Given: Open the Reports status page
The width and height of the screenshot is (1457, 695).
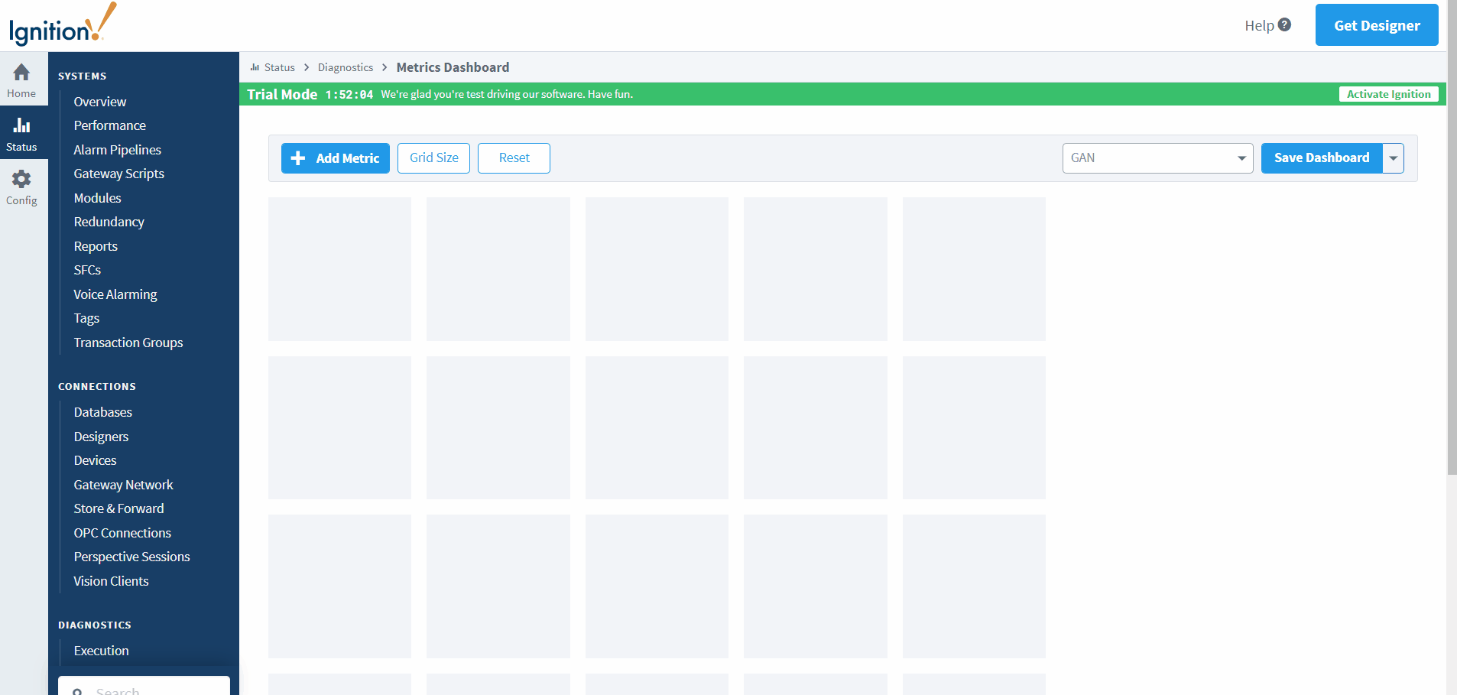Looking at the screenshot, I should 96,246.
